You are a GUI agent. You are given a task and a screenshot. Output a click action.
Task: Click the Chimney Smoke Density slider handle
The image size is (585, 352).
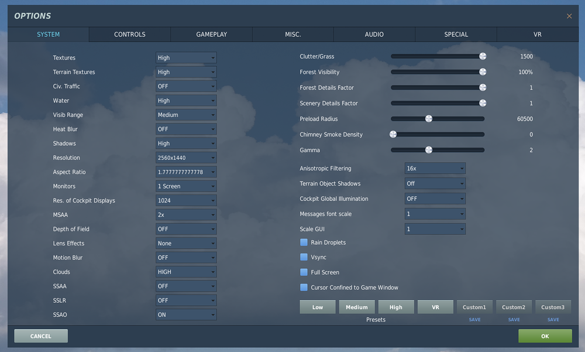click(x=393, y=134)
